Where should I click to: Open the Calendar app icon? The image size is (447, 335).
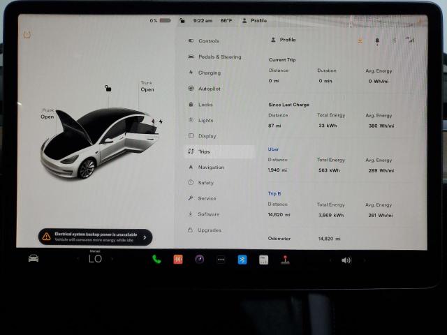point(264,260)
